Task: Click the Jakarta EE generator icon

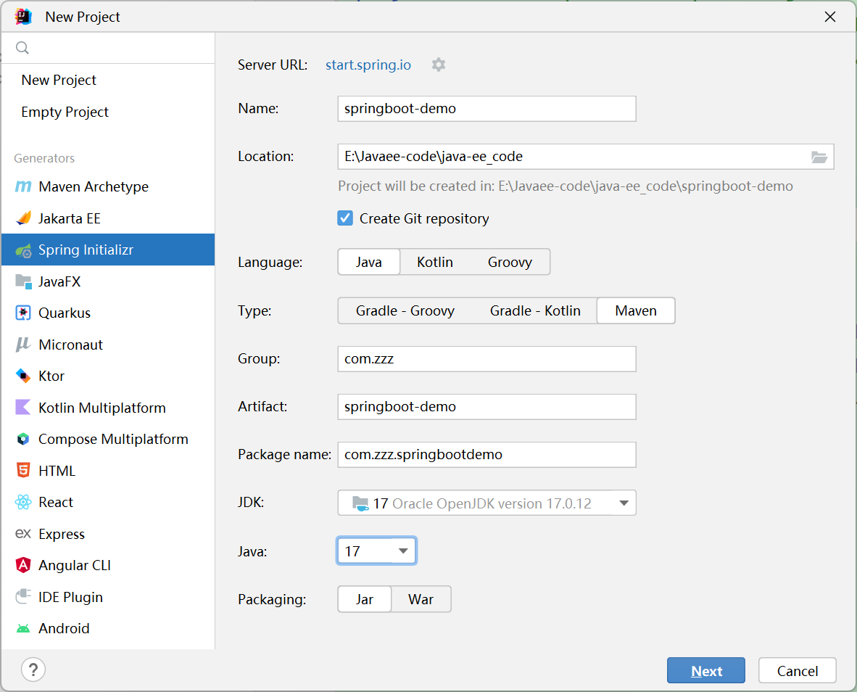Action: (x=23, y=218)
